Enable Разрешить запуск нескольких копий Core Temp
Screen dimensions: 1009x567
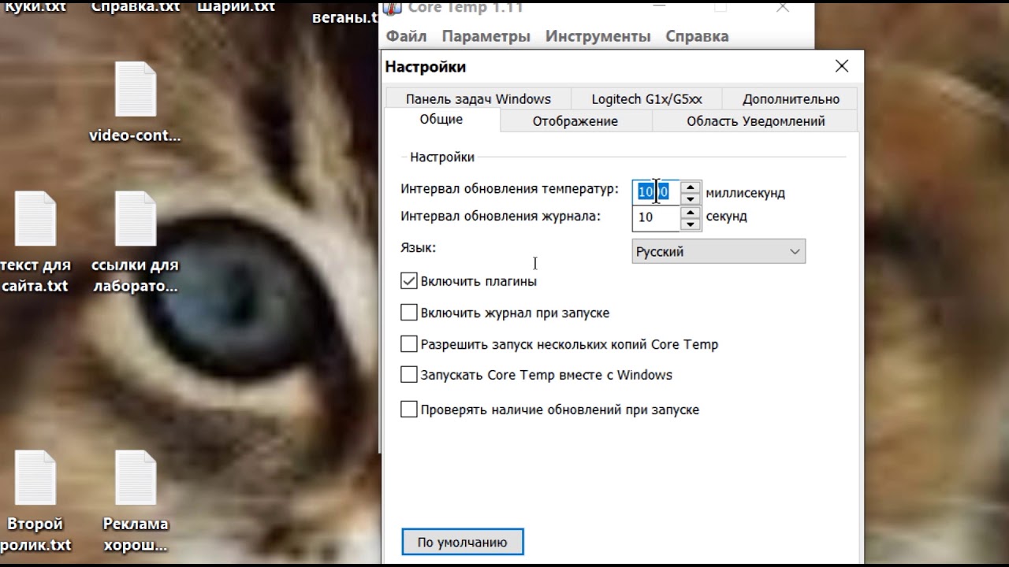(408, 344)
